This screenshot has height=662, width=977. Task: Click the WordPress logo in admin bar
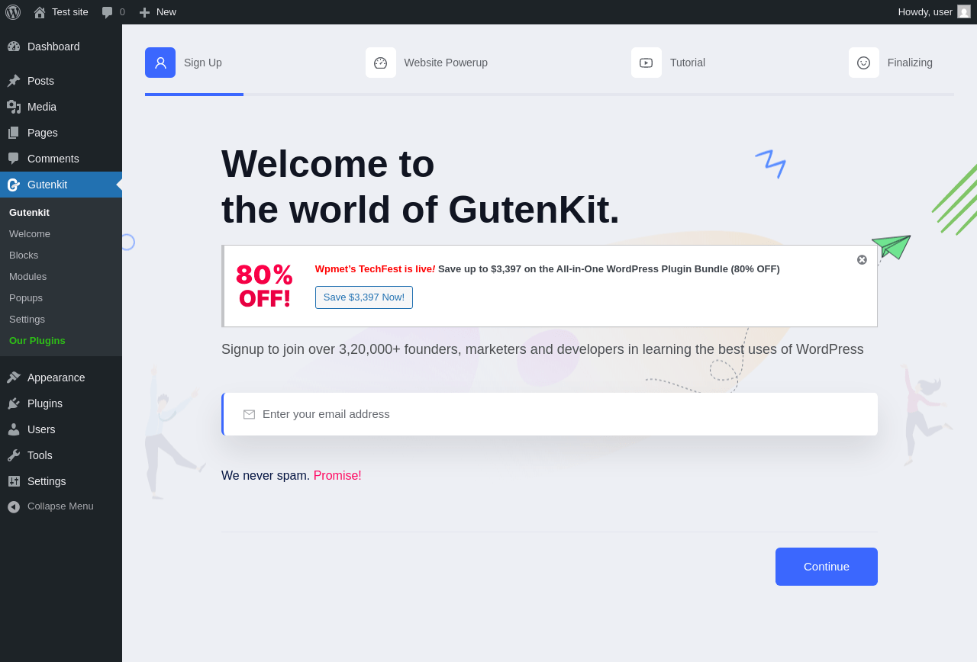[13, 12]
